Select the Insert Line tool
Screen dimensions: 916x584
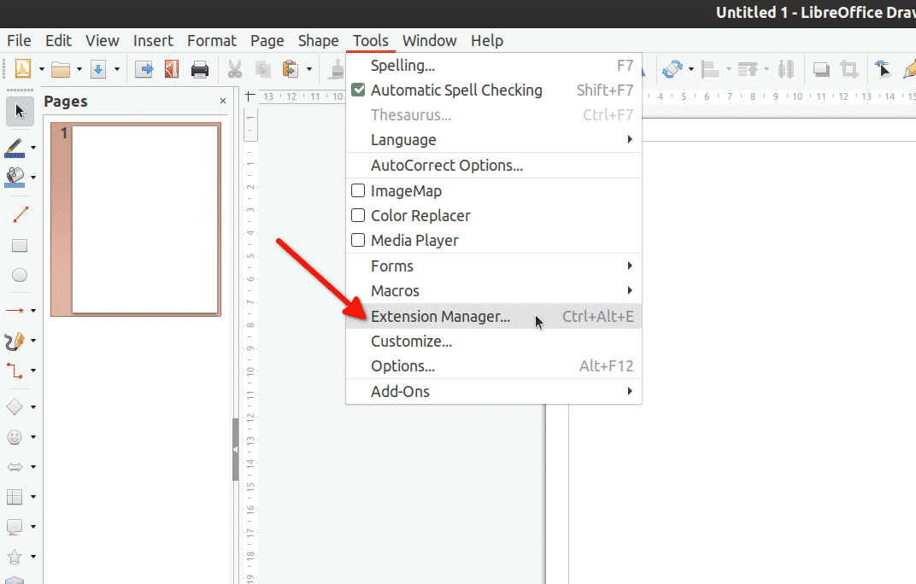click(19, 215)
